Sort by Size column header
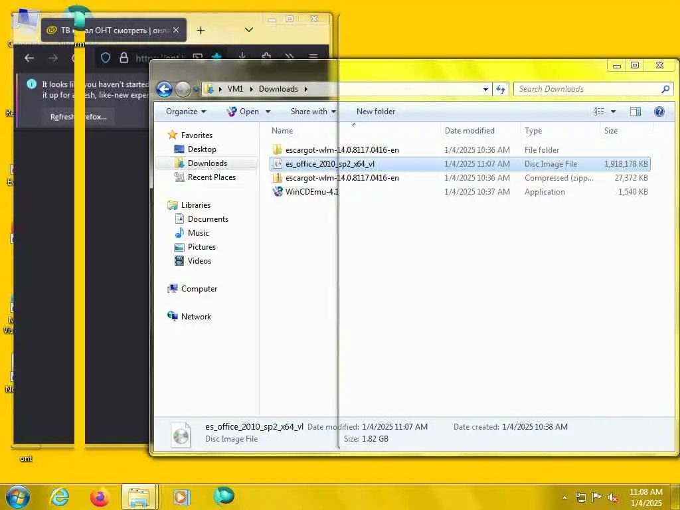Screen dimensions: 680x510 point(626,131)
